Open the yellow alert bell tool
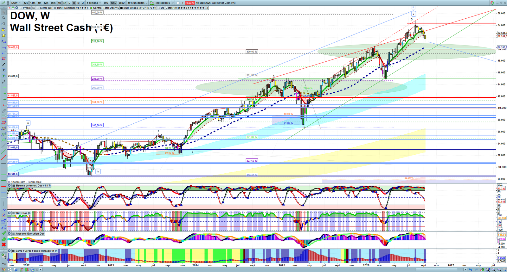The width and height of the screenshot is (507, 272). 3,35
